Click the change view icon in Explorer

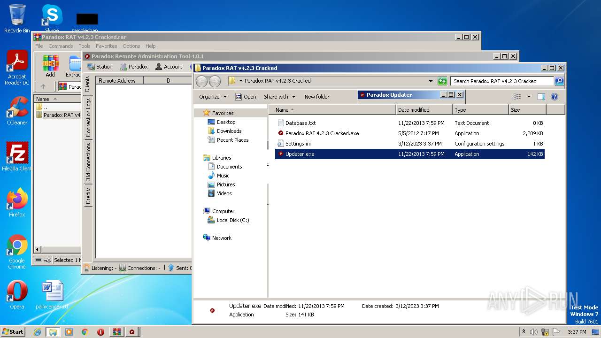517,97
